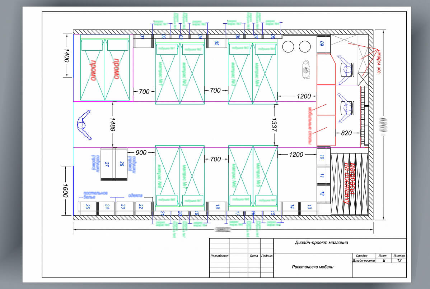Click the 'Дата' title block cell

tap(254, 256)
